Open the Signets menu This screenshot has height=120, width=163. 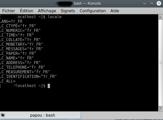(68, 11)
